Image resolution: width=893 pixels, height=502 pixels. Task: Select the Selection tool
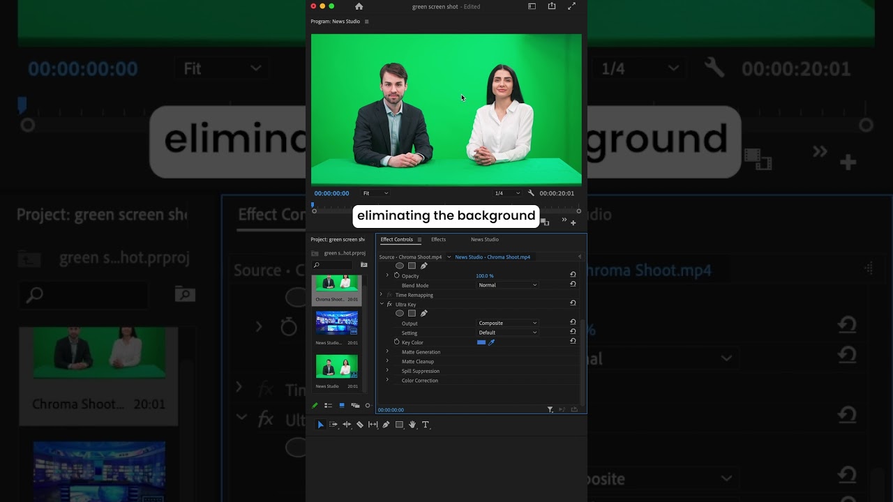[x=320, y=425]
